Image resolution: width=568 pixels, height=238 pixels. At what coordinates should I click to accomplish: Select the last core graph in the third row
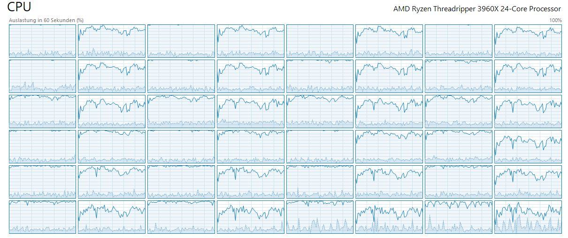(x=528, y=111)
